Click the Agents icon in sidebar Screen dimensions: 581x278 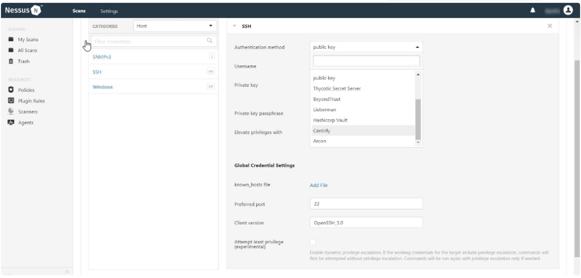[11, 122]
